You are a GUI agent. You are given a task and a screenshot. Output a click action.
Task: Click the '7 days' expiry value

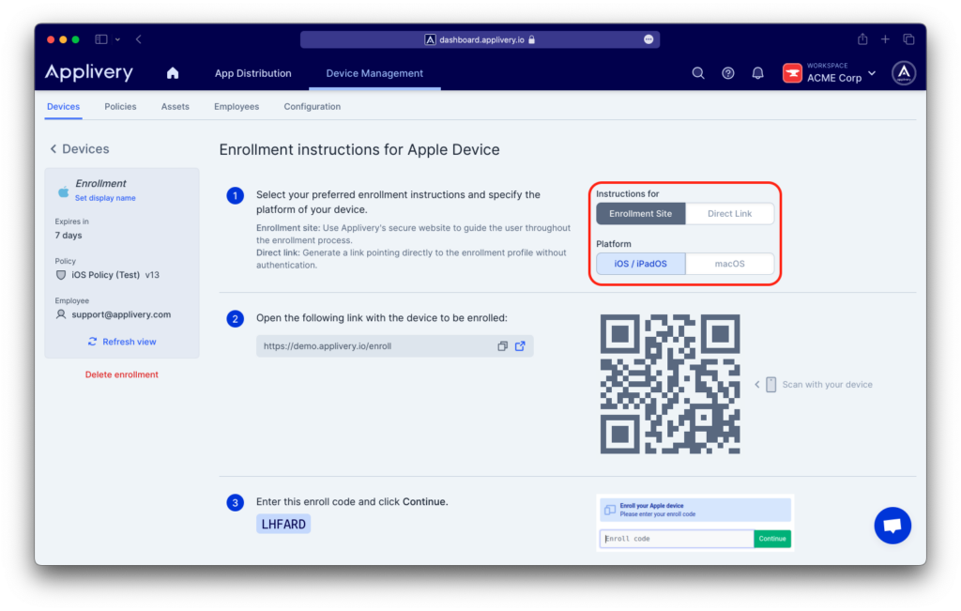[68, 236]
